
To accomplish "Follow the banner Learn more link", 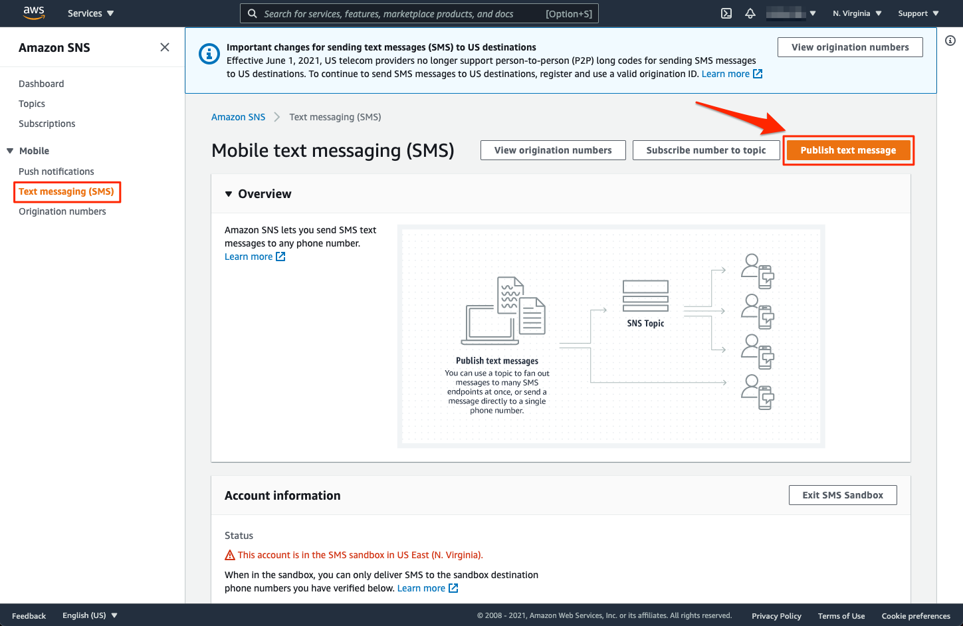I will [x=725, y=74].
